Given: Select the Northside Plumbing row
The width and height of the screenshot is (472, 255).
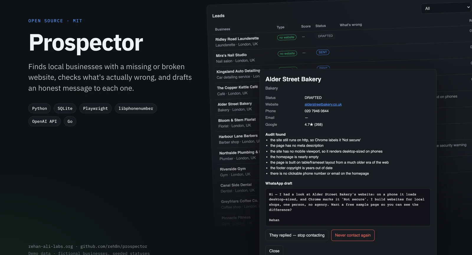Looking at the screenshot, I should point(238,155).
